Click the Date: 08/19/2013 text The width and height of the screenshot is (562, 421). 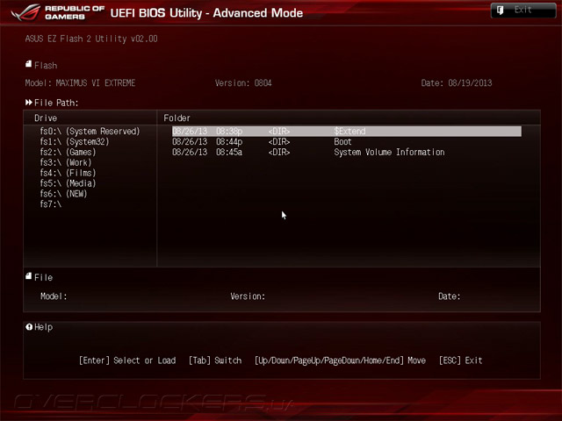pyautogui.click(x=457, y=83)
